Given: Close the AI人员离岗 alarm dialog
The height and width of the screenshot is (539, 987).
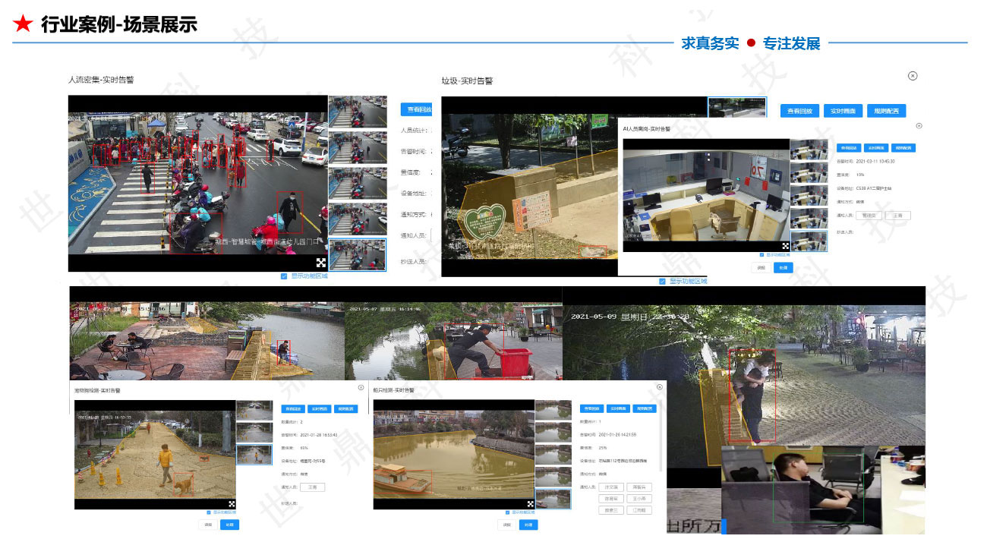Looking at the screenshot, I should pos(919,126).
